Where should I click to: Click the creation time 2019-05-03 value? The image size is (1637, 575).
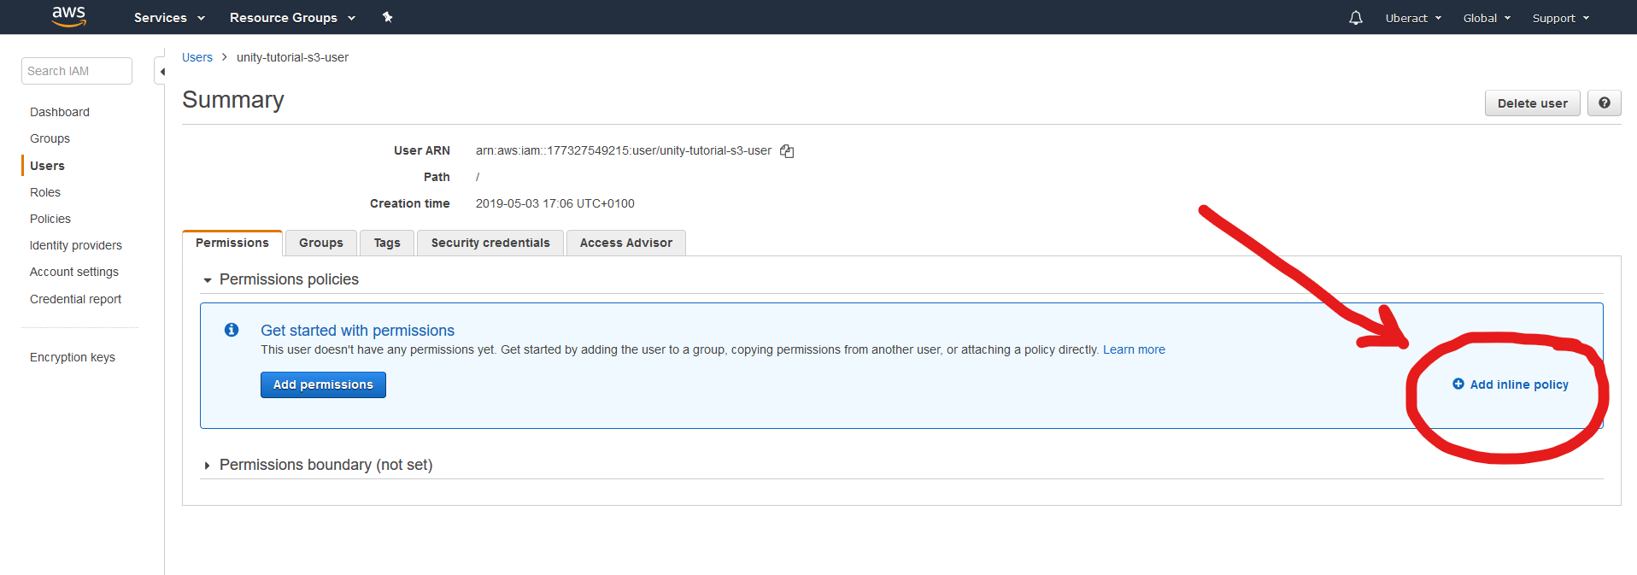[555, 203]
